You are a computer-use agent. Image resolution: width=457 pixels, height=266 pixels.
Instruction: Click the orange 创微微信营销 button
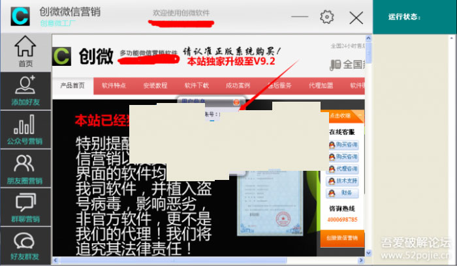pos(342,238)
